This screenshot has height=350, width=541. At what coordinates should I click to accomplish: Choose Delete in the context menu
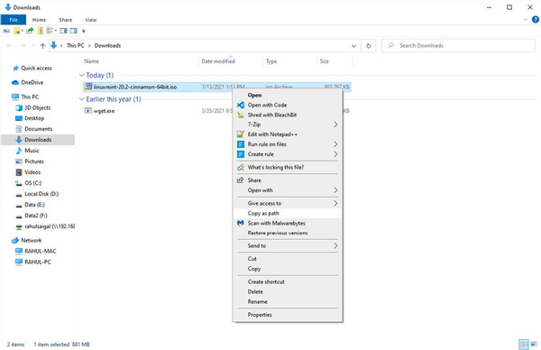pyautogui.click(x=288, y=291)
